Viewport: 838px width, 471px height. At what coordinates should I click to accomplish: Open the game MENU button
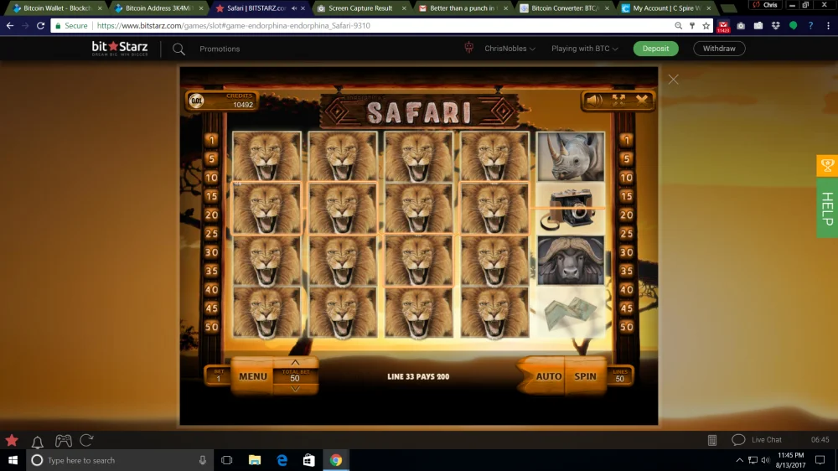(x=253, y=376)
